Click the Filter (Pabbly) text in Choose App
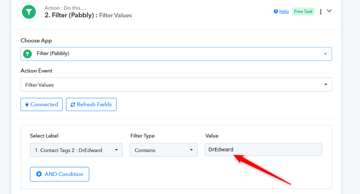Screen dimensions: 360x194 tap(53, 53)
